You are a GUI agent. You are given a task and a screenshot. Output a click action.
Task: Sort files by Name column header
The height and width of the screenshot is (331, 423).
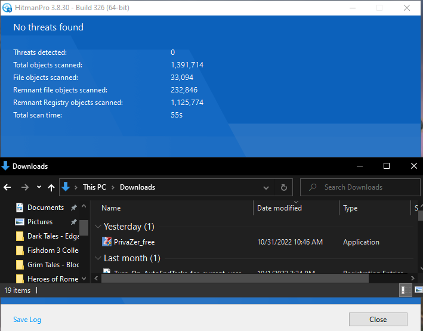pos(111,208)
